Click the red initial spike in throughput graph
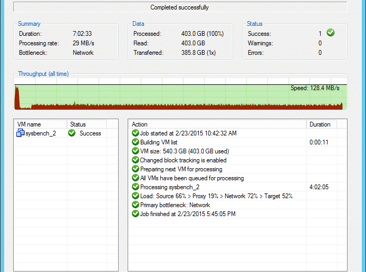 17,97
